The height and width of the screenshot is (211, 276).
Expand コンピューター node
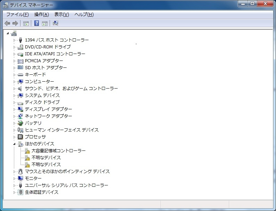tap(15, 82)
